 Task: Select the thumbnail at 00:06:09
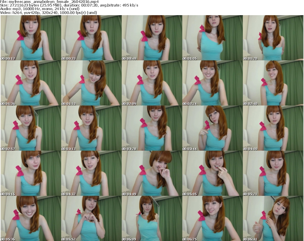click(152, 218)
